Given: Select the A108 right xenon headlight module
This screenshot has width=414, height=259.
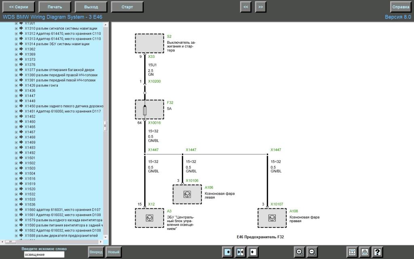Looking at the screenshot, I should (272, 218).
